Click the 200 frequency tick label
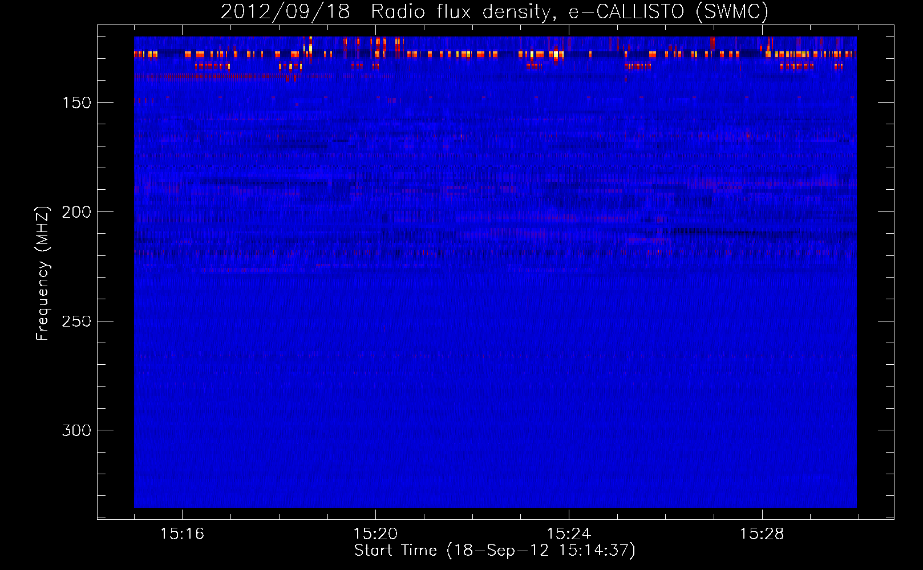The width and height of the screenshot is (923, 570). point(76,212)
